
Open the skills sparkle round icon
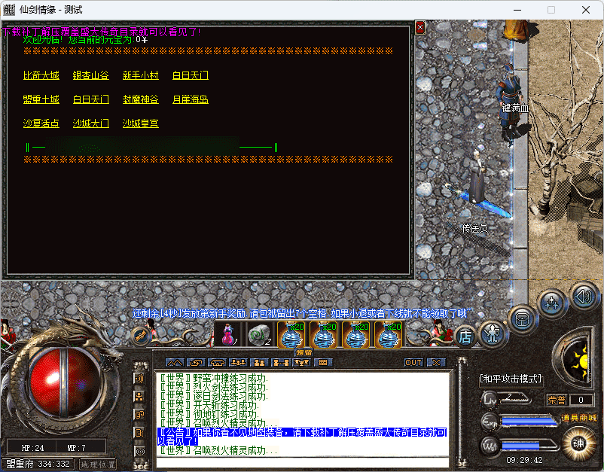551,303
